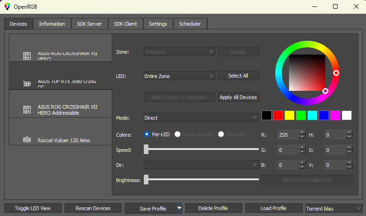Viewport: 366px width, 216px height.
Task: Click the saturation square handle in color picker
Action: pyautogui.click(x=325, y=91)
